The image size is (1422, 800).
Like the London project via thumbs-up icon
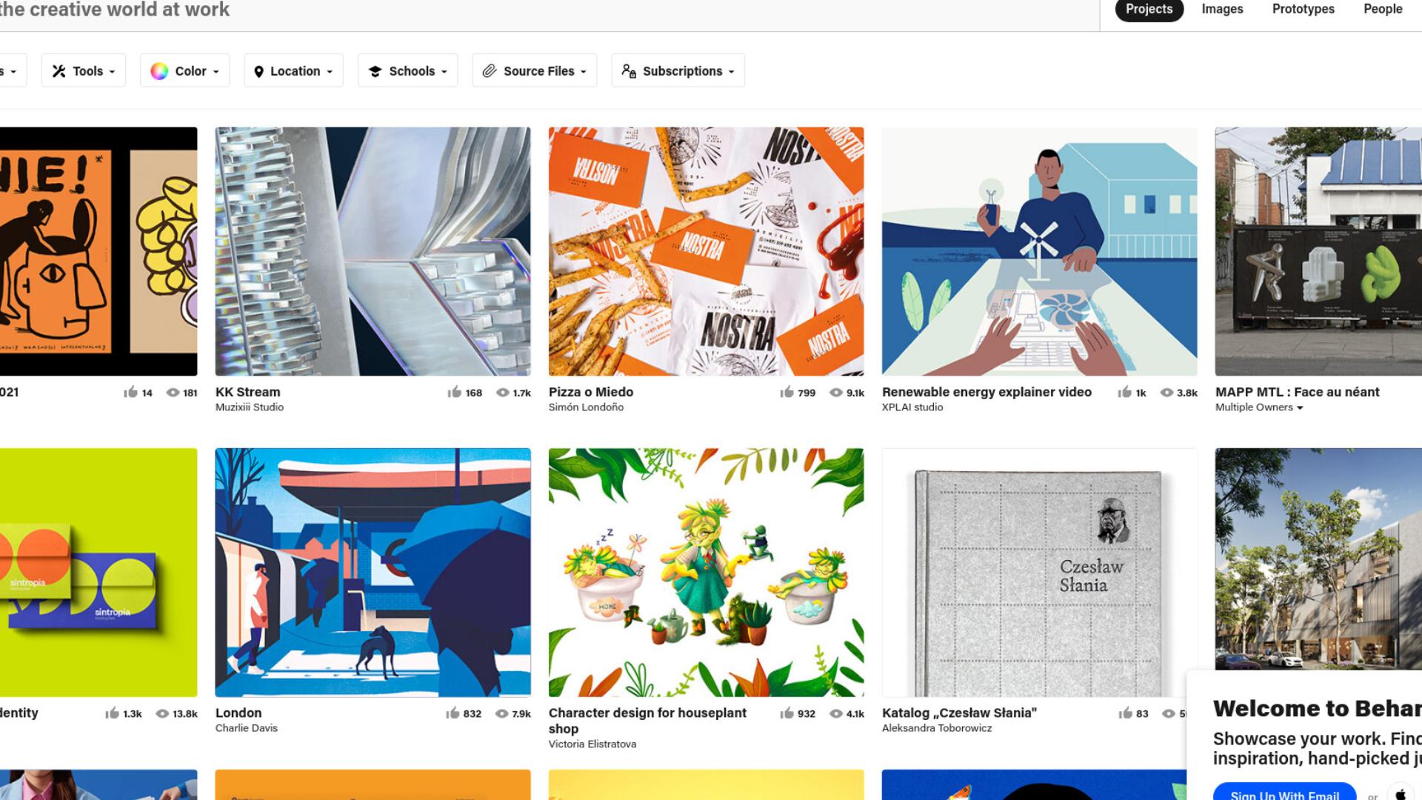453,713
